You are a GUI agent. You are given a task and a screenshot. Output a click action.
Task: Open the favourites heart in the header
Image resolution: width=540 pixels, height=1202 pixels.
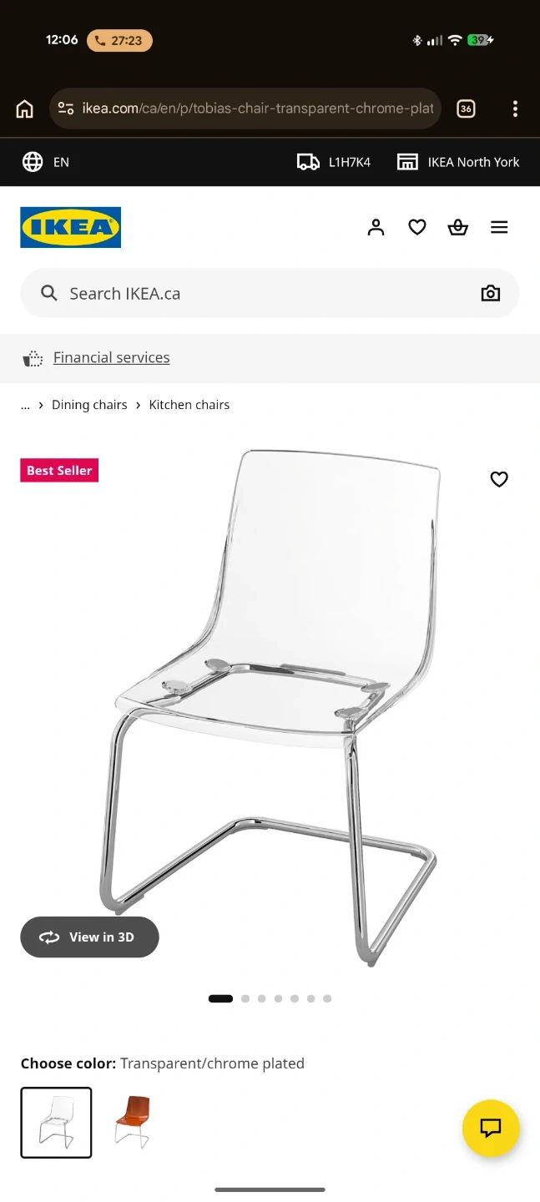pos(417,227)
